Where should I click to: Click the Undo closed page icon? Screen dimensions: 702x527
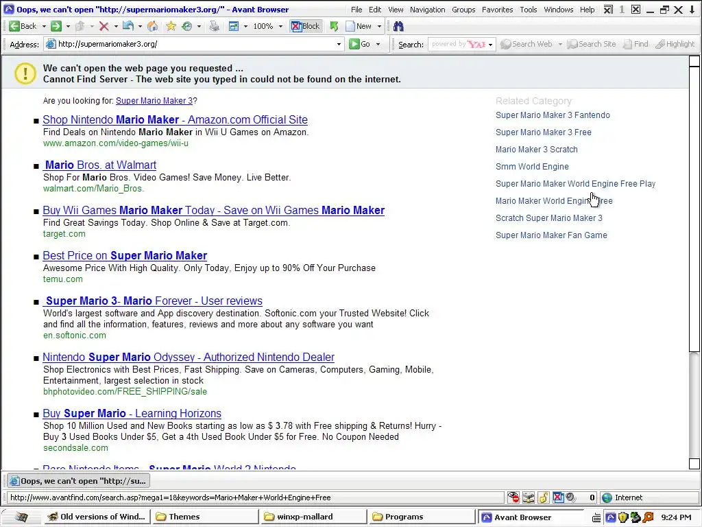pyautogui.click(x=128, y=27)
